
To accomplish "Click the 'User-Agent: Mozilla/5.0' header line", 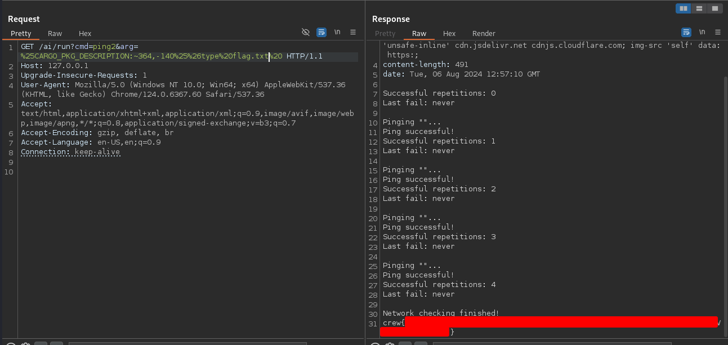I will coord(183,85).
